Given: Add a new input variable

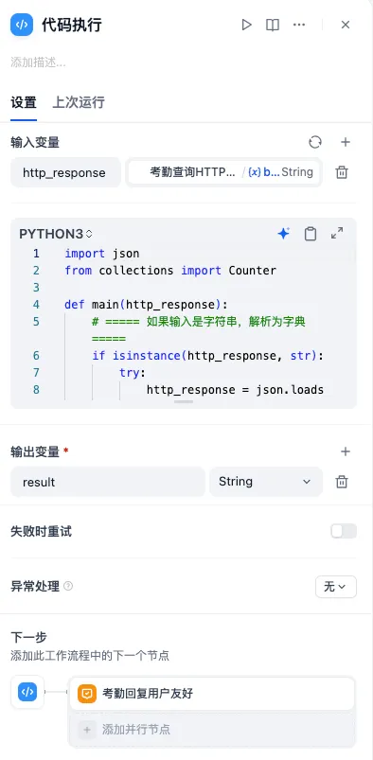Looking at the screenshot, I should (x=346, y=142).
